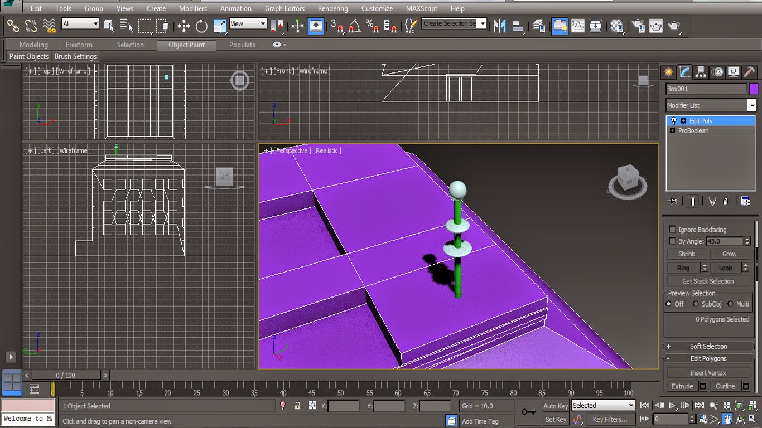Open the Modifier List dropdown
Screen dimensions: 762x428
coord(751,105)
